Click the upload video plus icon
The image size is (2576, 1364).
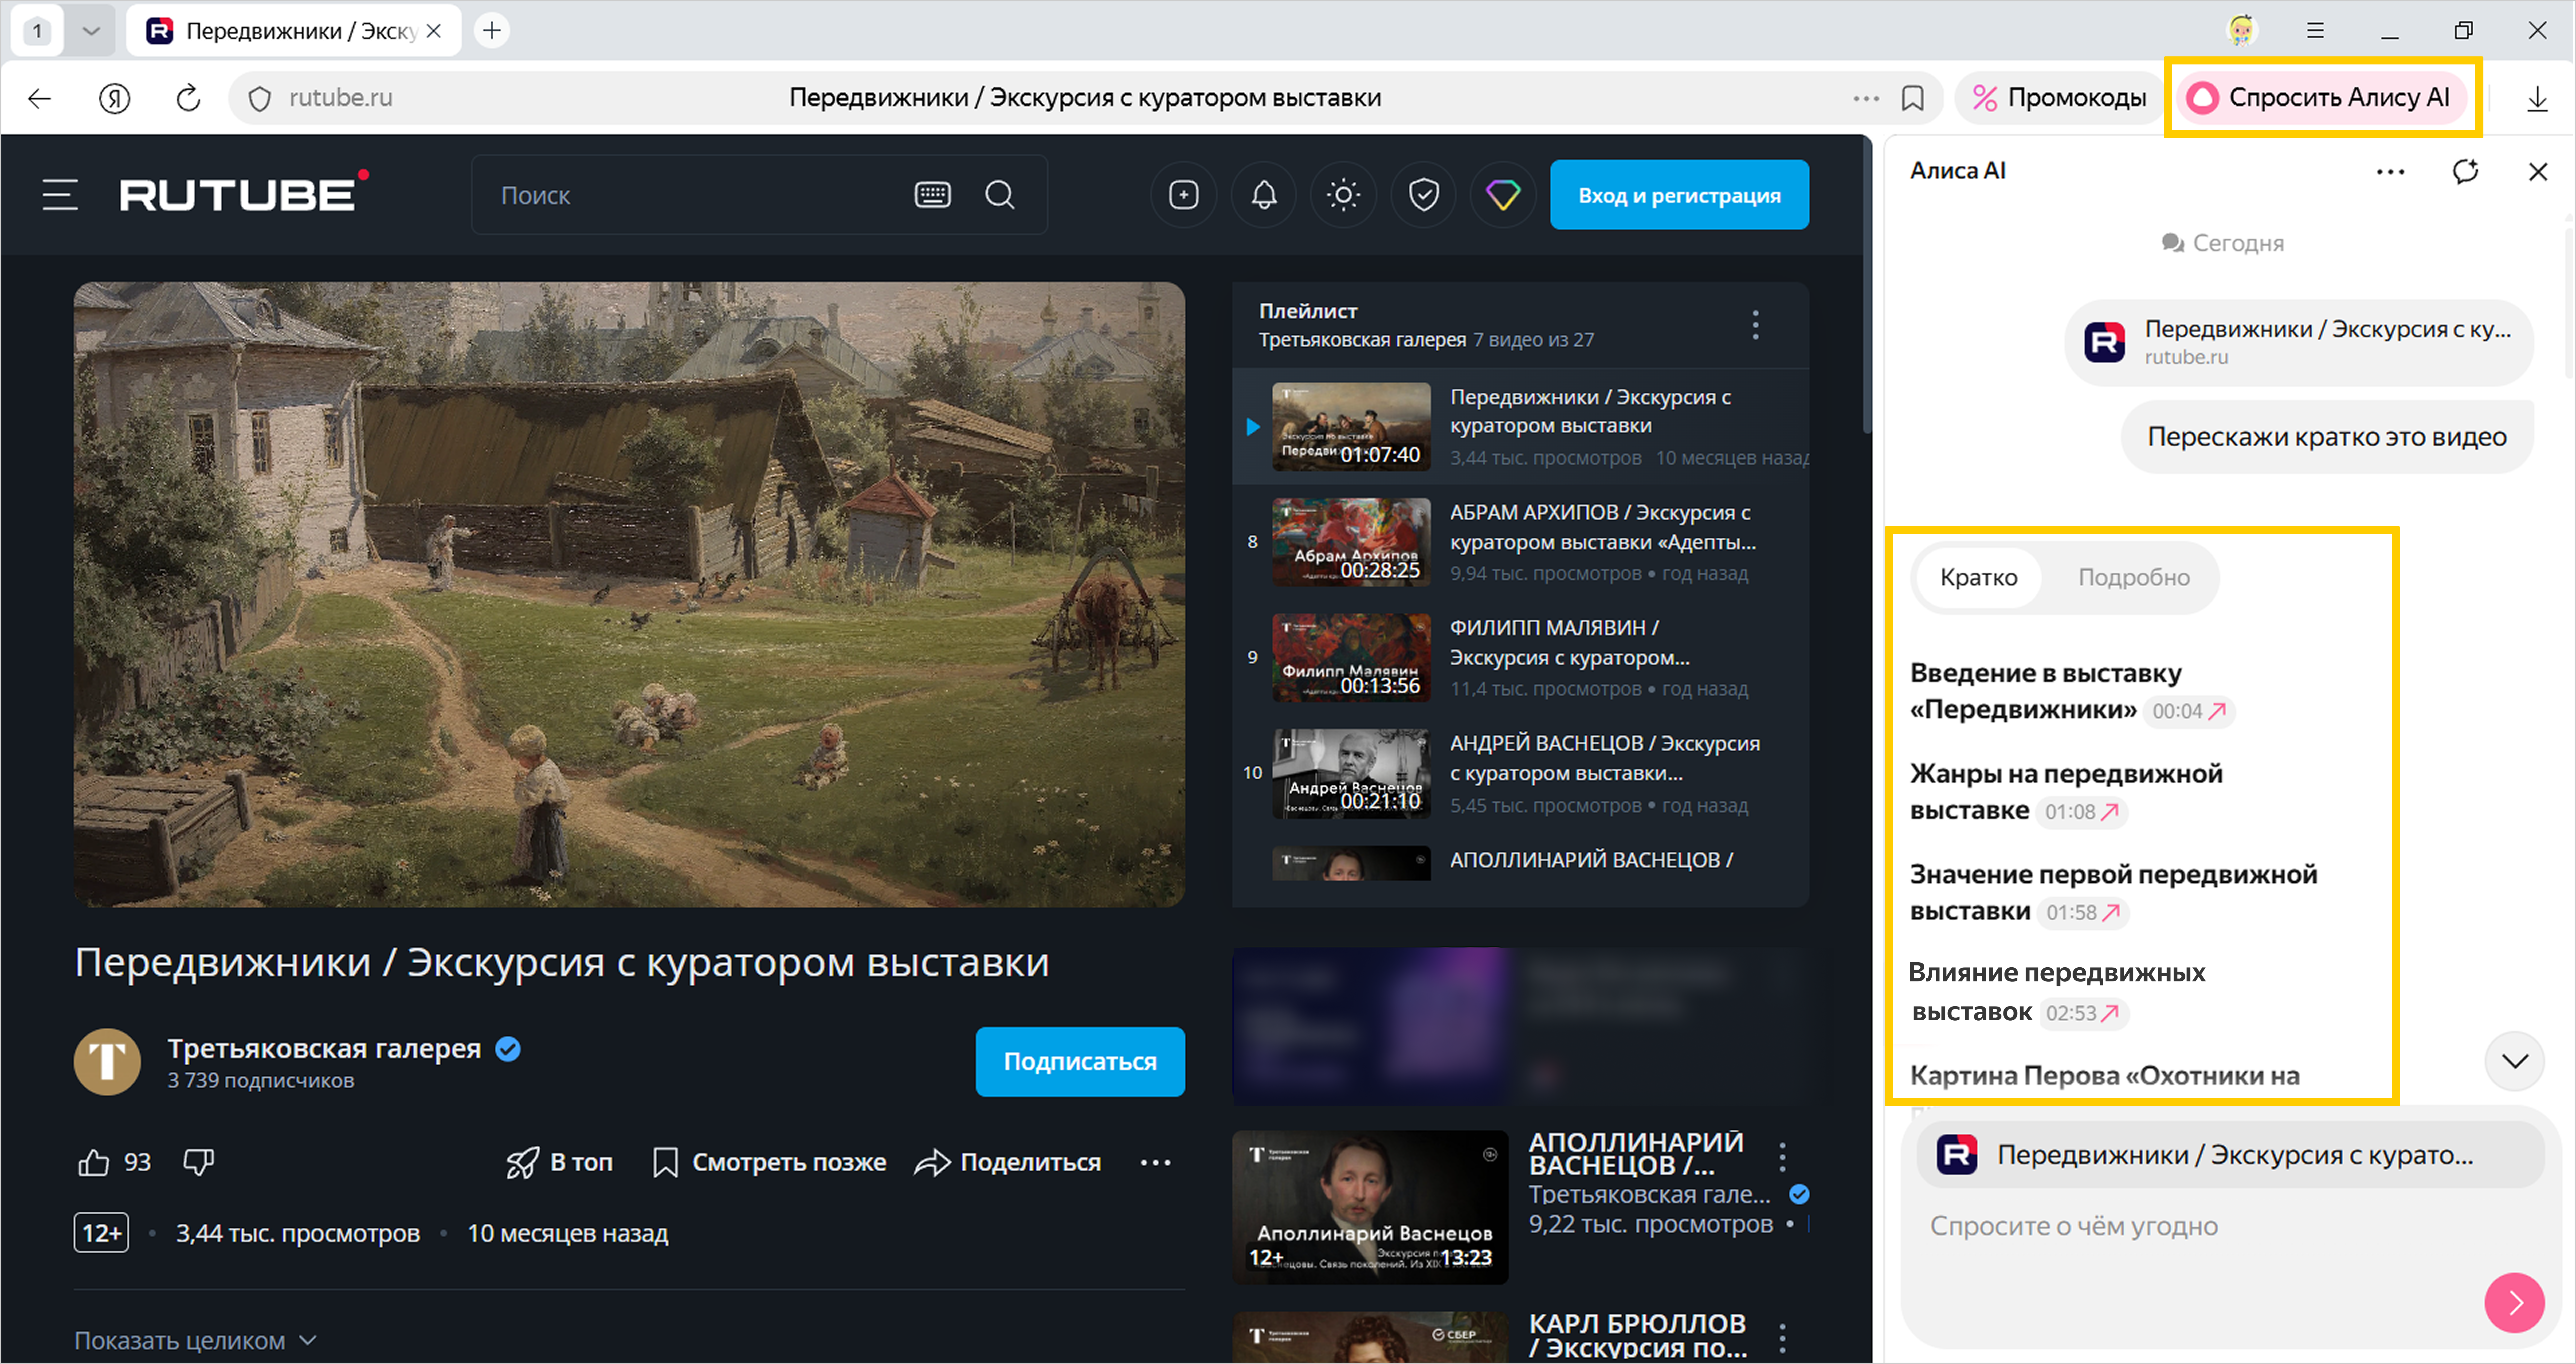click(x=1184, y=195)
